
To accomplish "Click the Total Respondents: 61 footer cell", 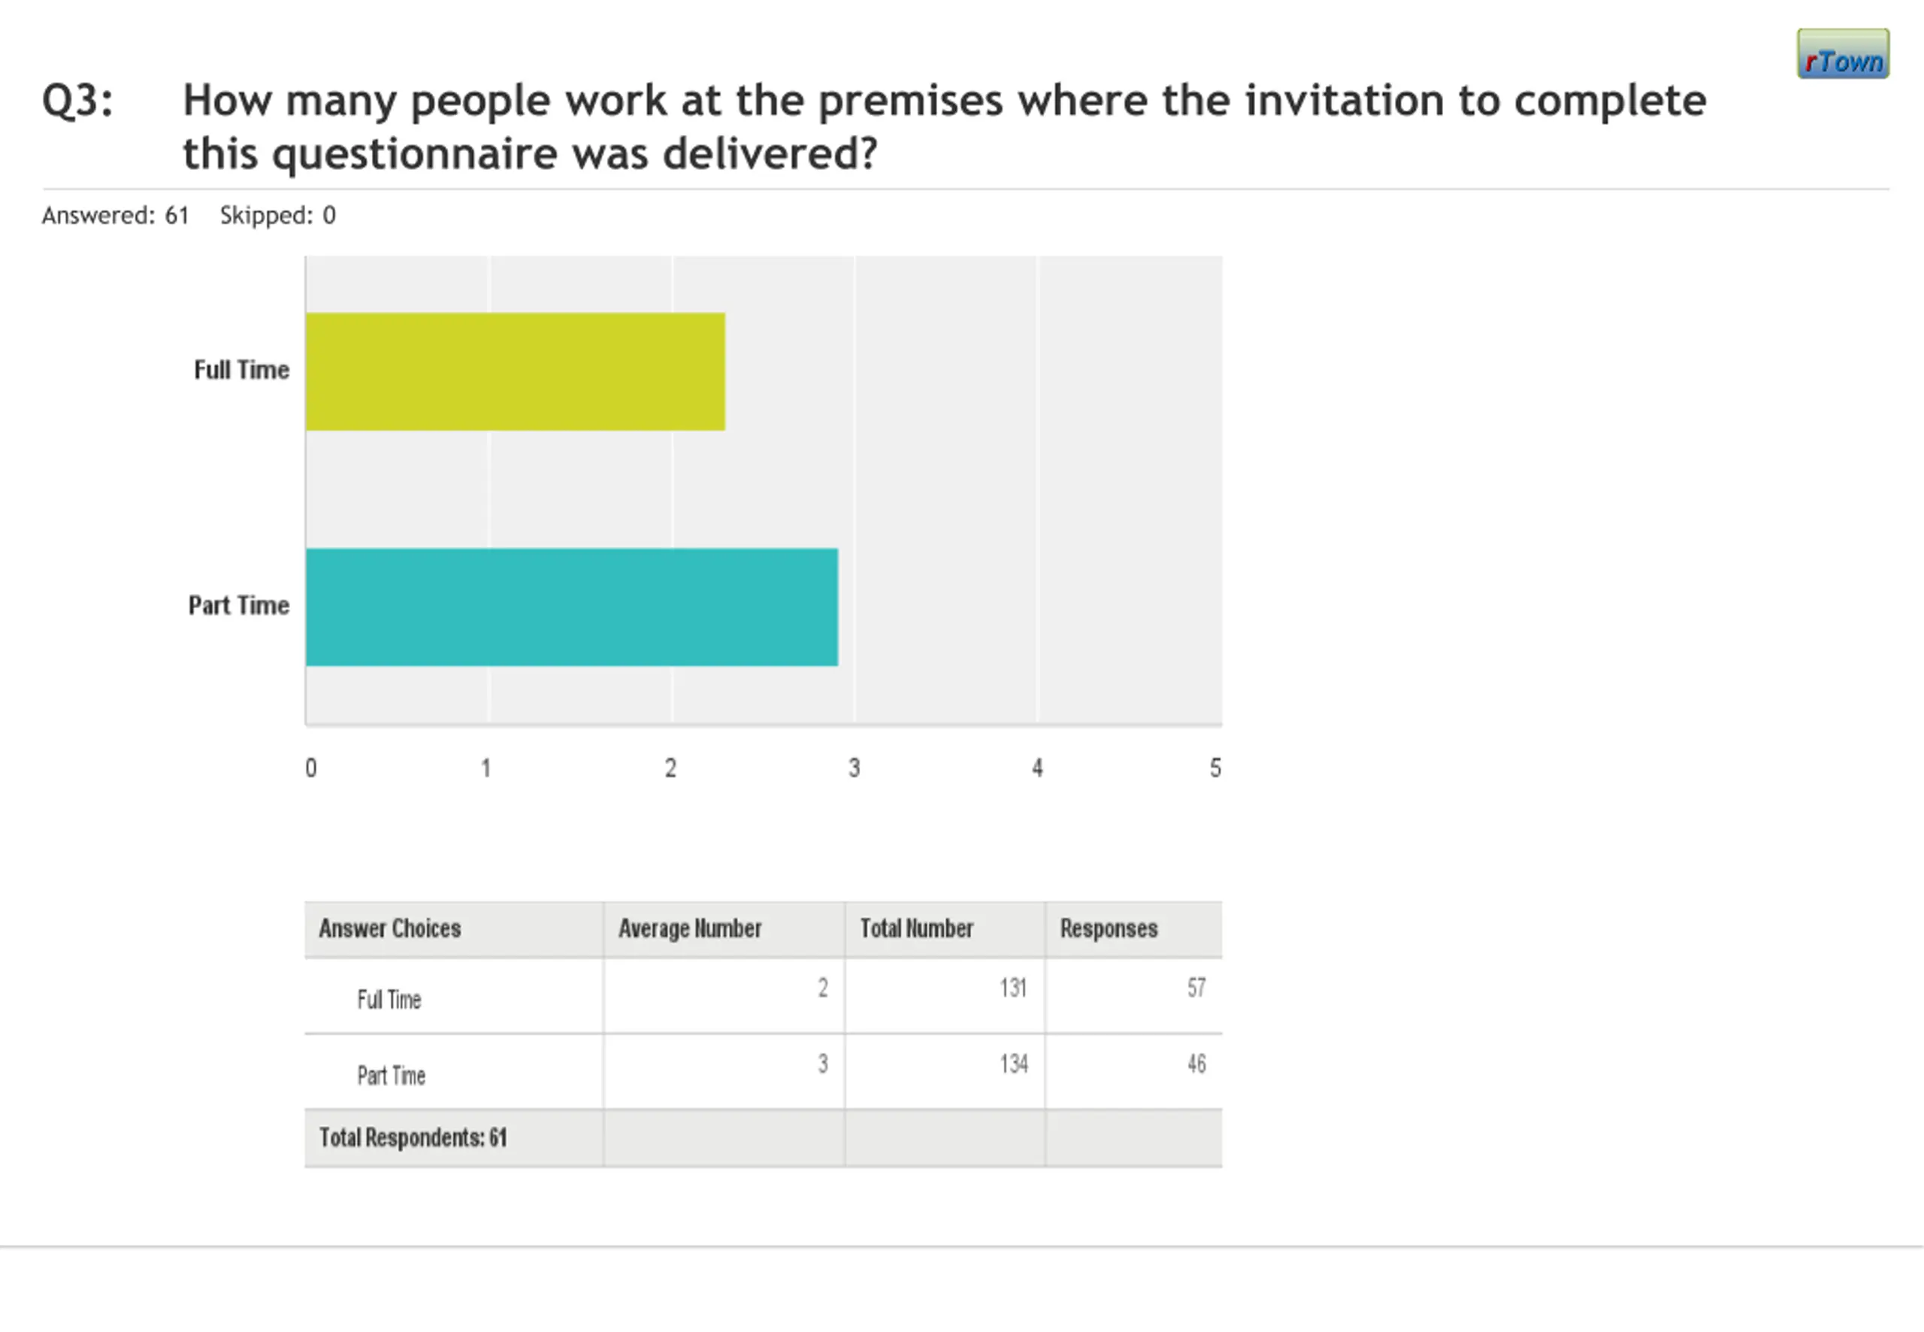I will [x=413, y=1137].
